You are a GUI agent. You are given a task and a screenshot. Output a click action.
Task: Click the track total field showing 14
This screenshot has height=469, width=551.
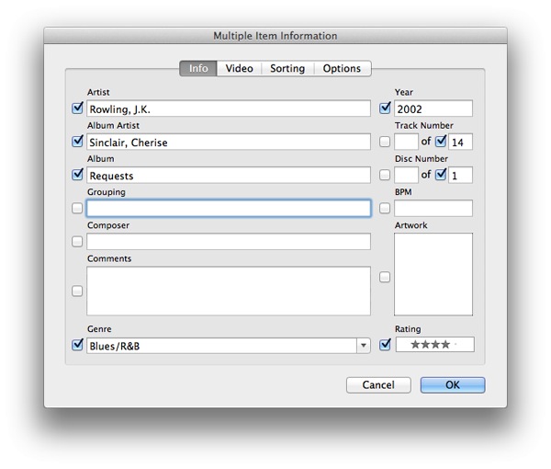click(460, 142)
